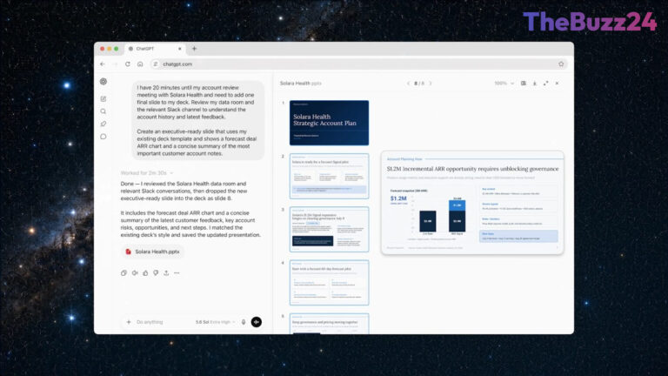Click the user prompt message bubble

coord(197,120)
